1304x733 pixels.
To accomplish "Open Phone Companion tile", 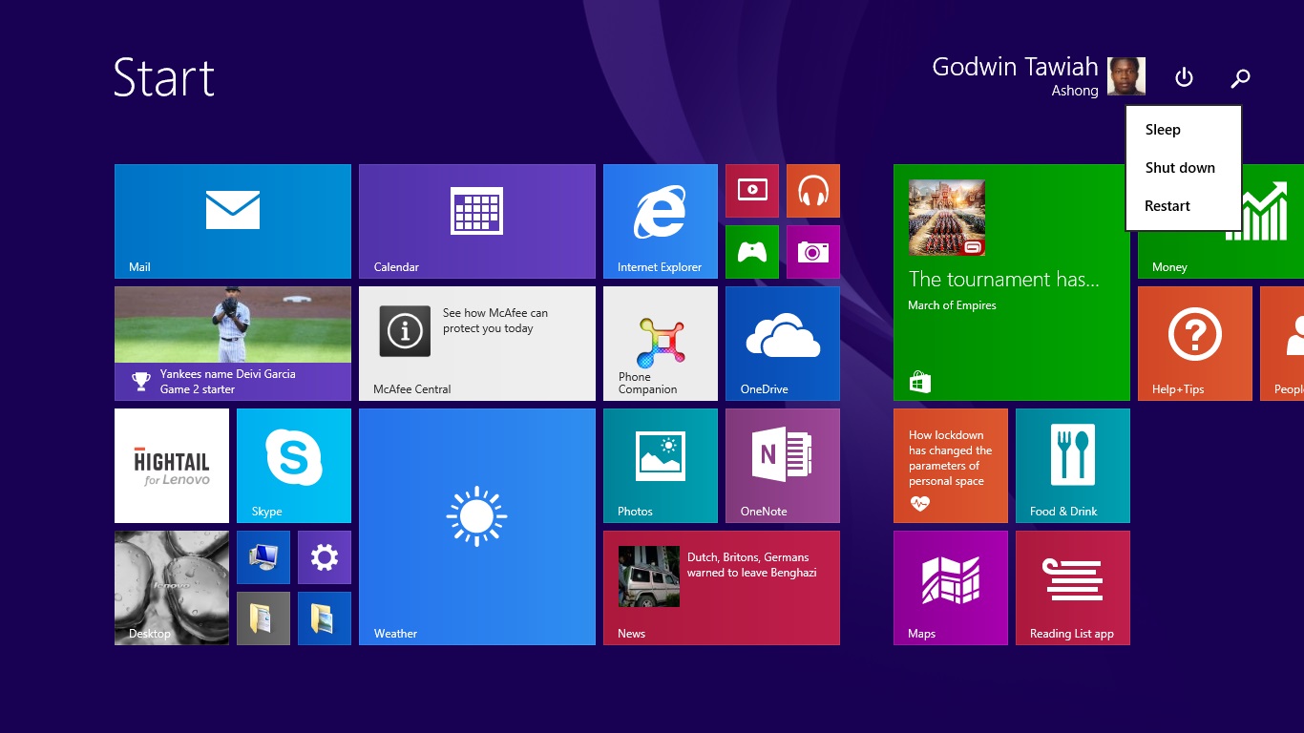I will (661, 344).
